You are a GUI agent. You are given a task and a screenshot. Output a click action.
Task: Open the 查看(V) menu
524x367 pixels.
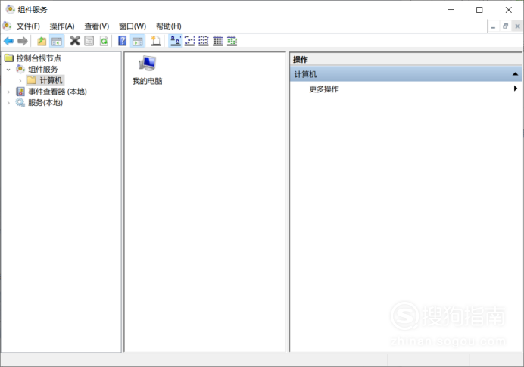97,26
